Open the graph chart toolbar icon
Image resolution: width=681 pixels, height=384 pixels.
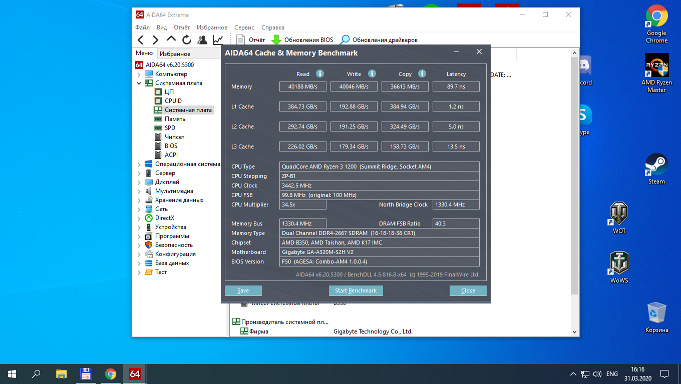(218, 40)
